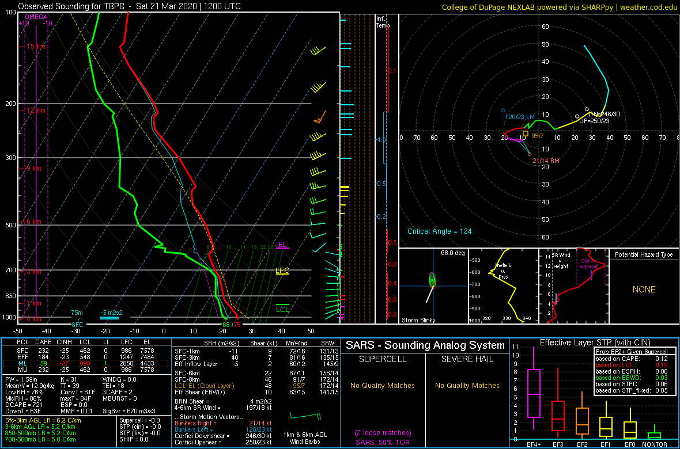Click '850-500mb LR = 5.2 C/km' line

tap(41, 433)
